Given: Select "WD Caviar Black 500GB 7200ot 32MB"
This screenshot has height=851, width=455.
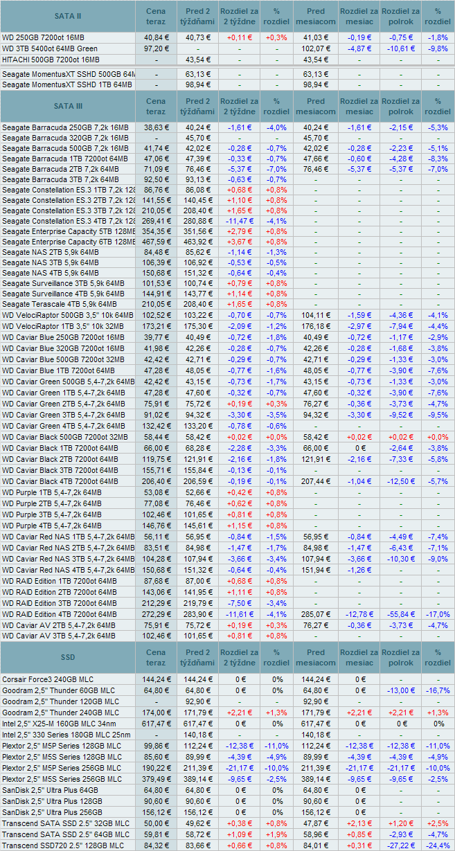Looking at the screenshot, I should click(x=65, y=438).
